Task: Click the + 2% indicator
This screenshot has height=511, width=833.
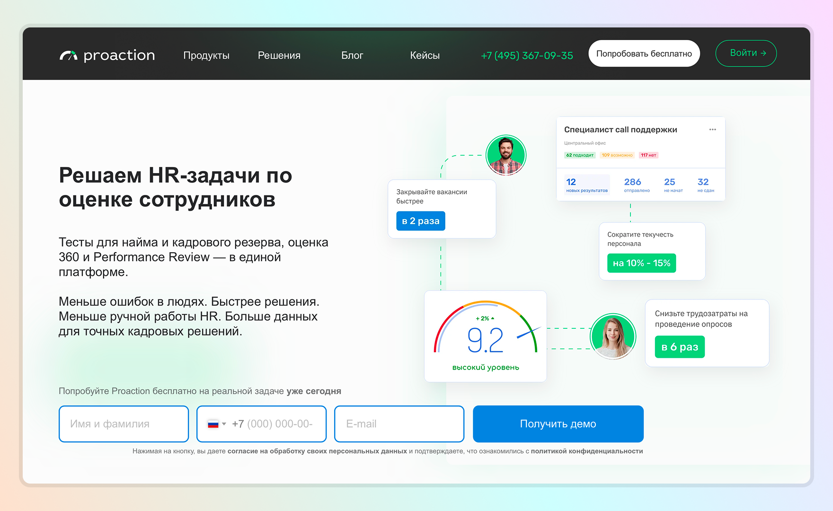Action: [485, 318]
